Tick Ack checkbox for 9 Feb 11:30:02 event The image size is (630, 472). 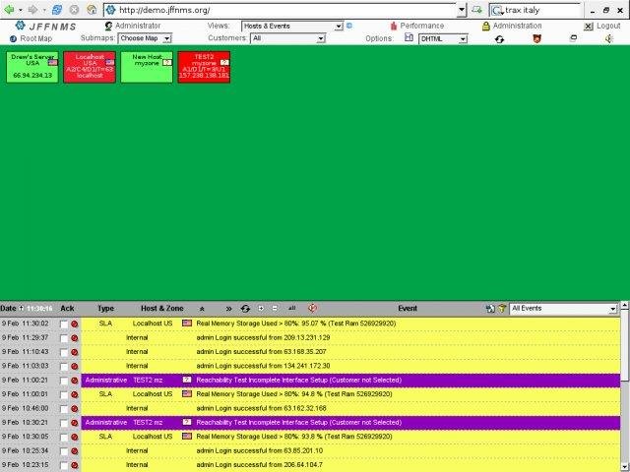pos(64,324)
